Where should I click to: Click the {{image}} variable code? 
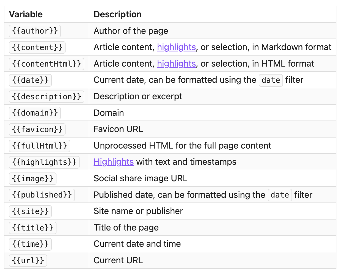33,179
